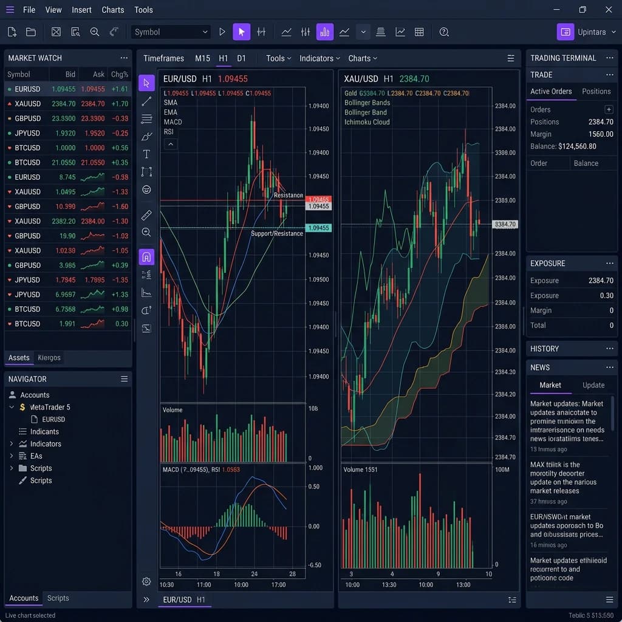Select the GBPUSD 23.3300 market watch row

click(x=68, y=118)
